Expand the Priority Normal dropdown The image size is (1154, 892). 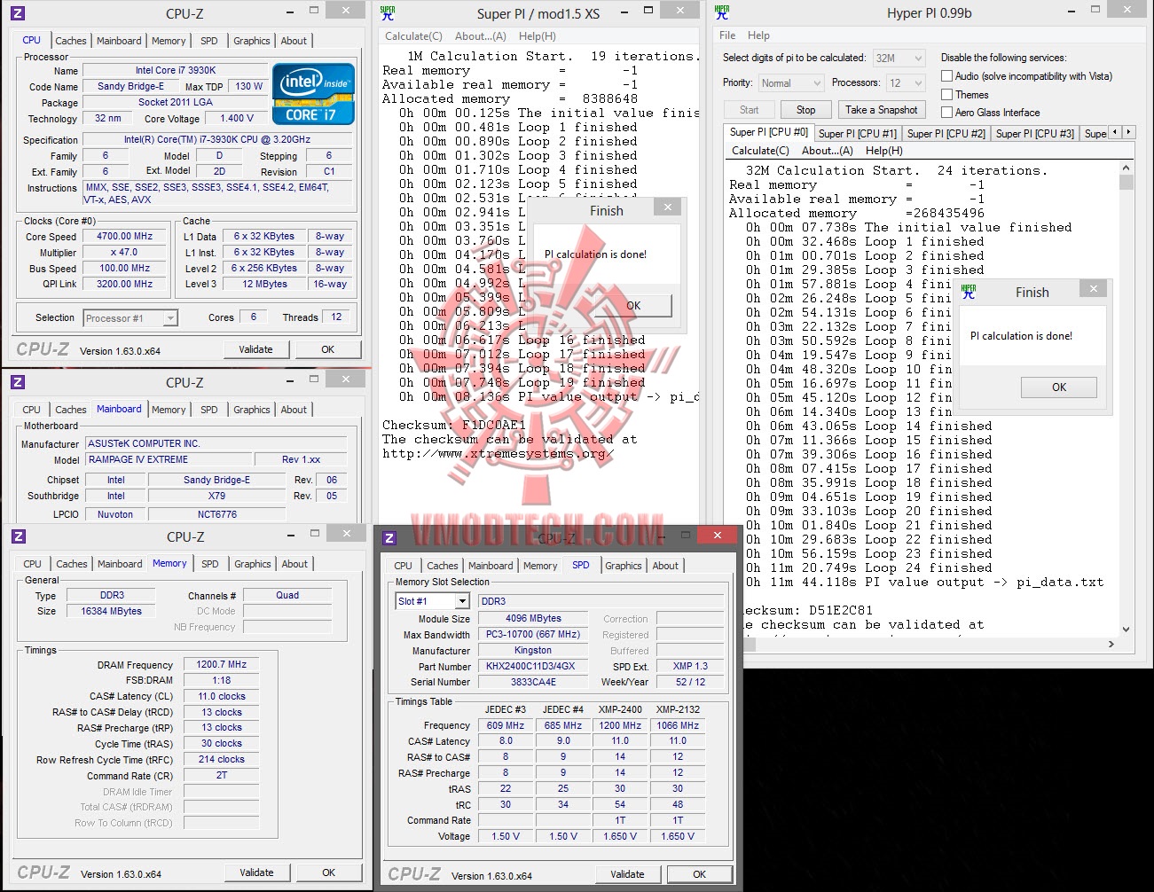(791, 83)
